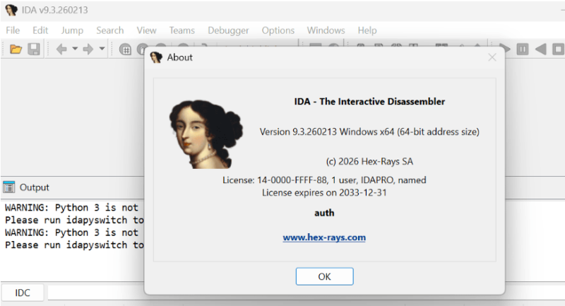Close the About dialog with X
This screenshot has height=306, width=565.
[x=492, y=57]
